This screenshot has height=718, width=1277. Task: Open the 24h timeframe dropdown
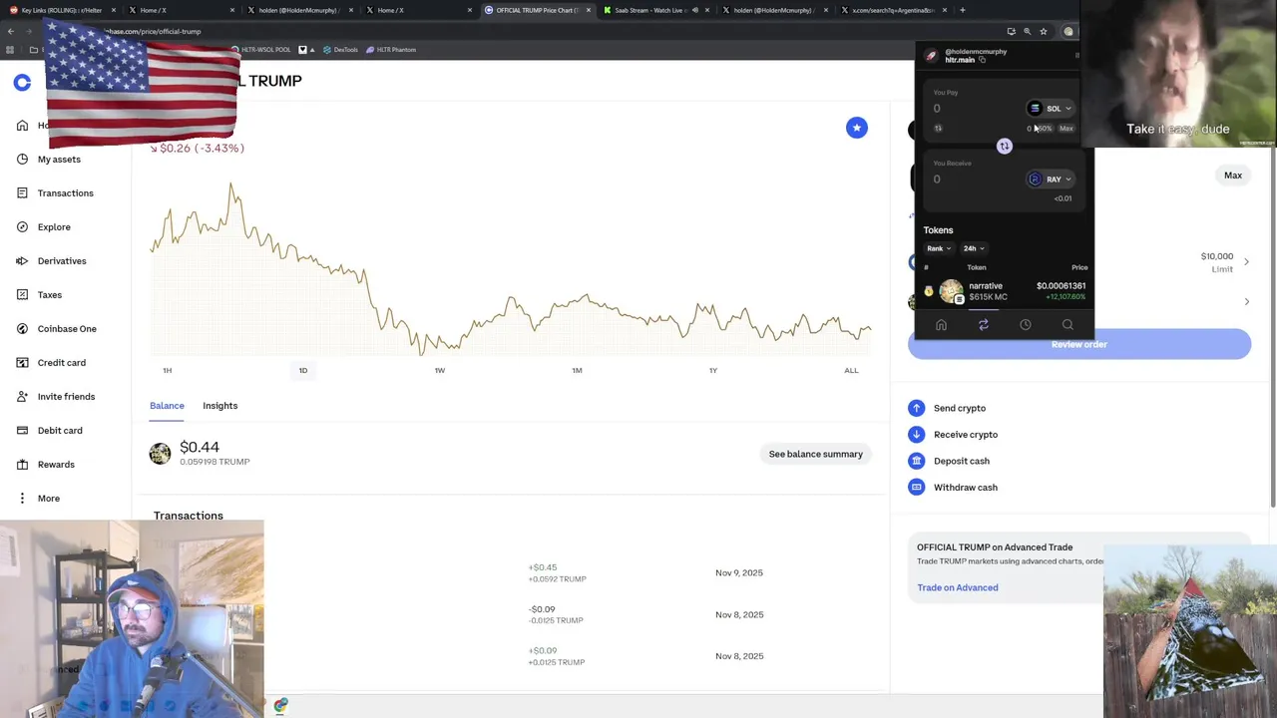pyautogui.click(x=973, y=248)
